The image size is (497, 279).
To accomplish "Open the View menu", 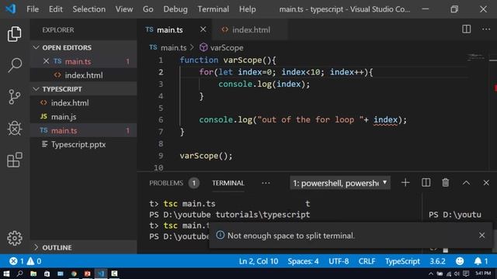I will 124,9.
